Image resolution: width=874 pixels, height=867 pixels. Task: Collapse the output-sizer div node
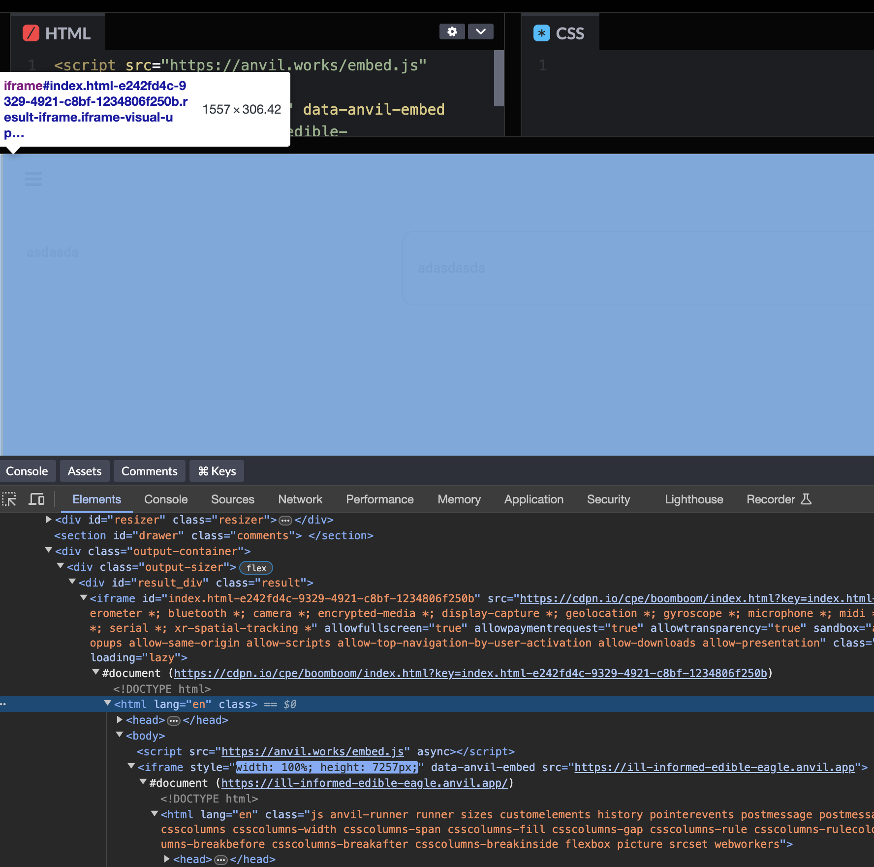point(61,566)
